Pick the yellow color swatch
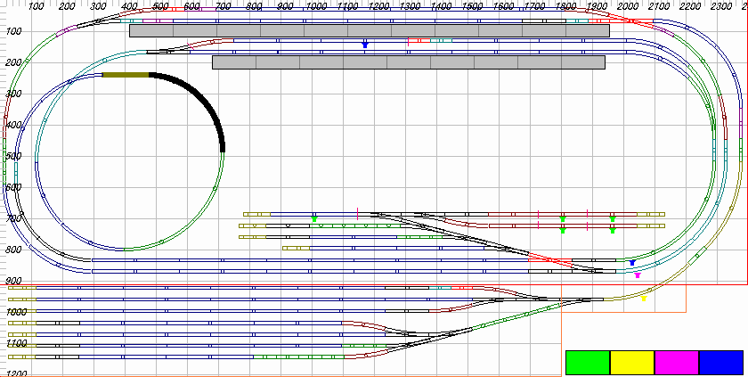 pyautogui.click(x=632, y=362)
